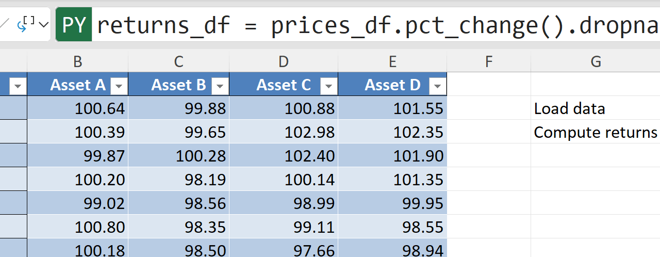Click the green PY Python indicator
Image resolution: width=660 pixels, height=257 pixels.
point(74,24)
